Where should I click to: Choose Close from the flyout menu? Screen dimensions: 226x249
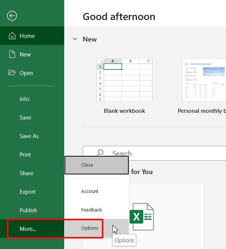pos(97,165)
